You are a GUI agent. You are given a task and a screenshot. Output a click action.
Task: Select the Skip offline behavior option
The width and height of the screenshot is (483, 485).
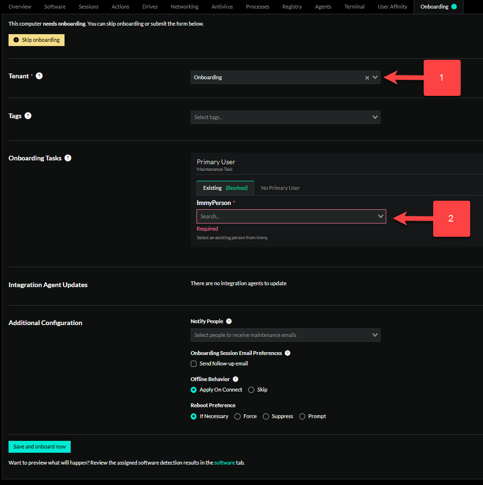251,390
